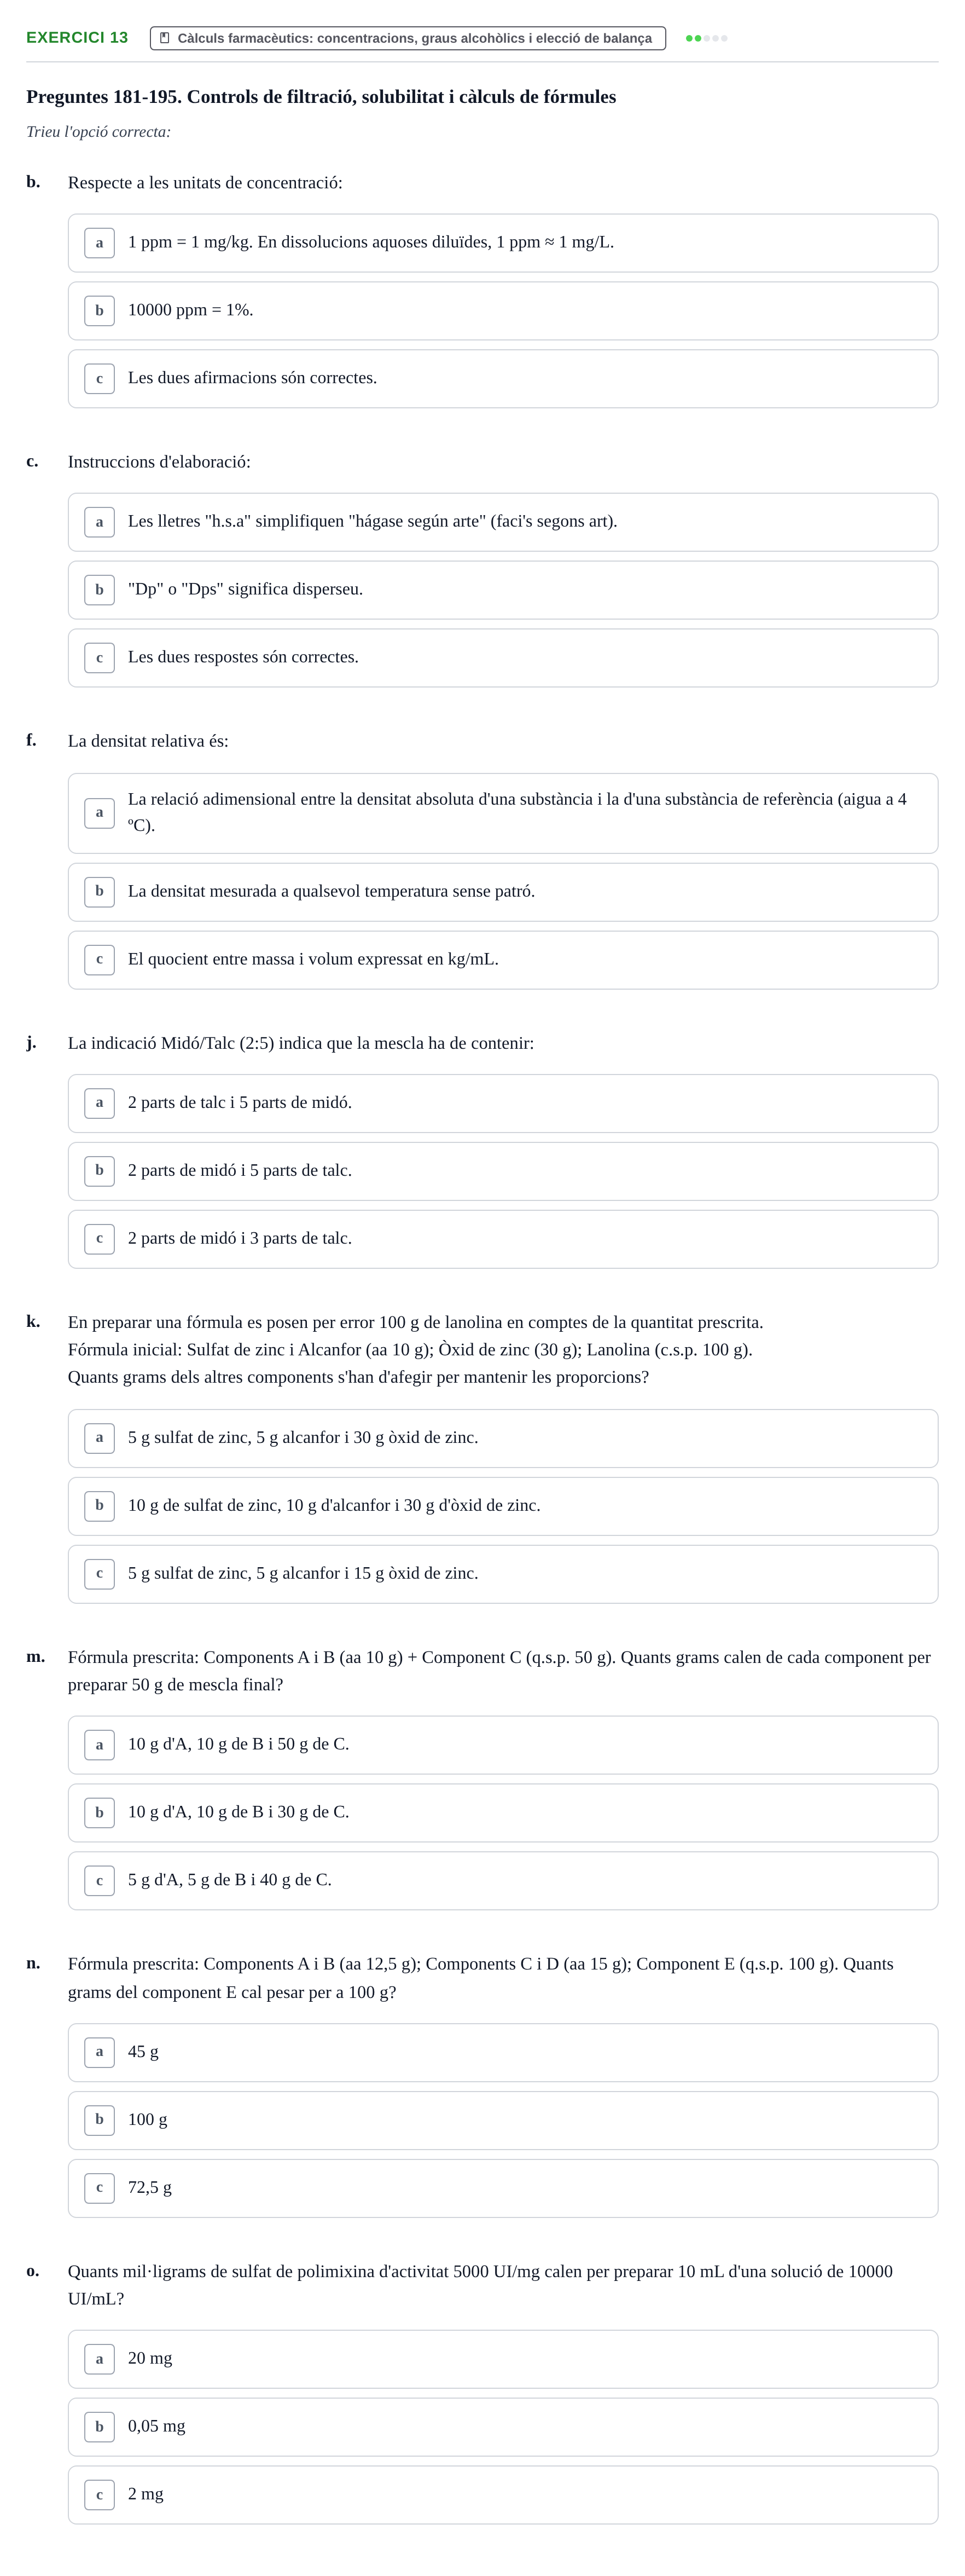Choose 'El quocient entre massa i volum' option

pos(503,960)
